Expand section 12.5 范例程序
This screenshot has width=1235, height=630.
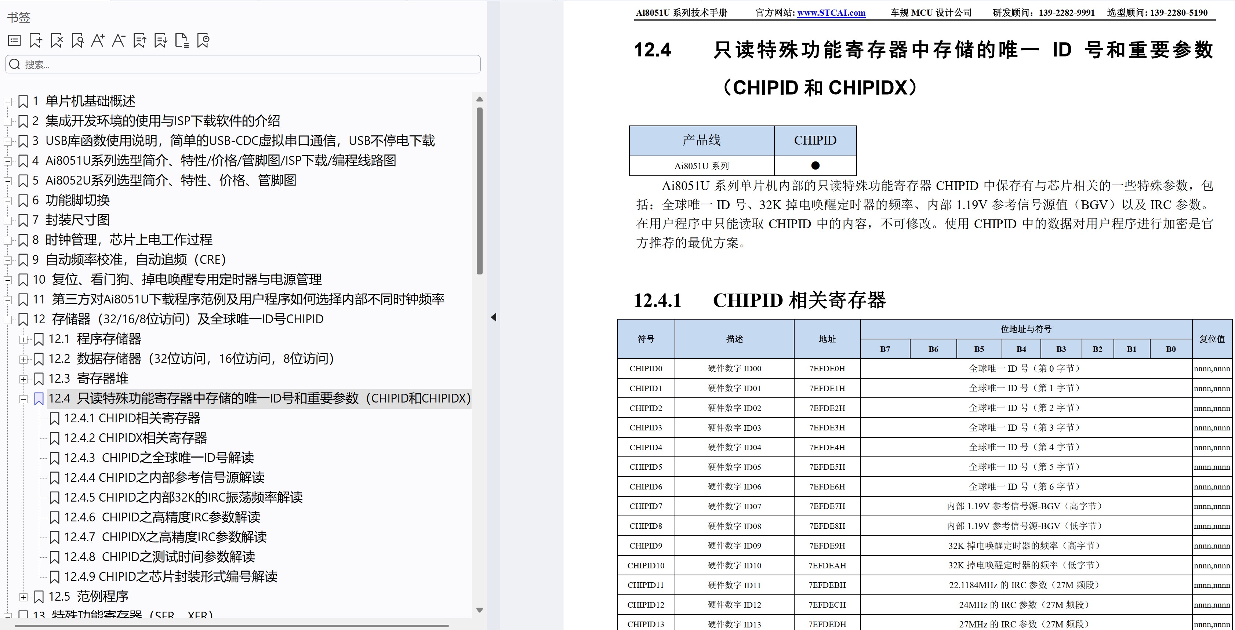23,597
